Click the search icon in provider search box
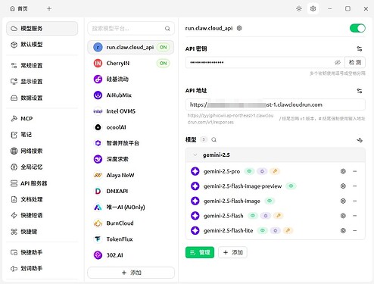The height and width of the screenshot is (284, 374). click(167, 29)
